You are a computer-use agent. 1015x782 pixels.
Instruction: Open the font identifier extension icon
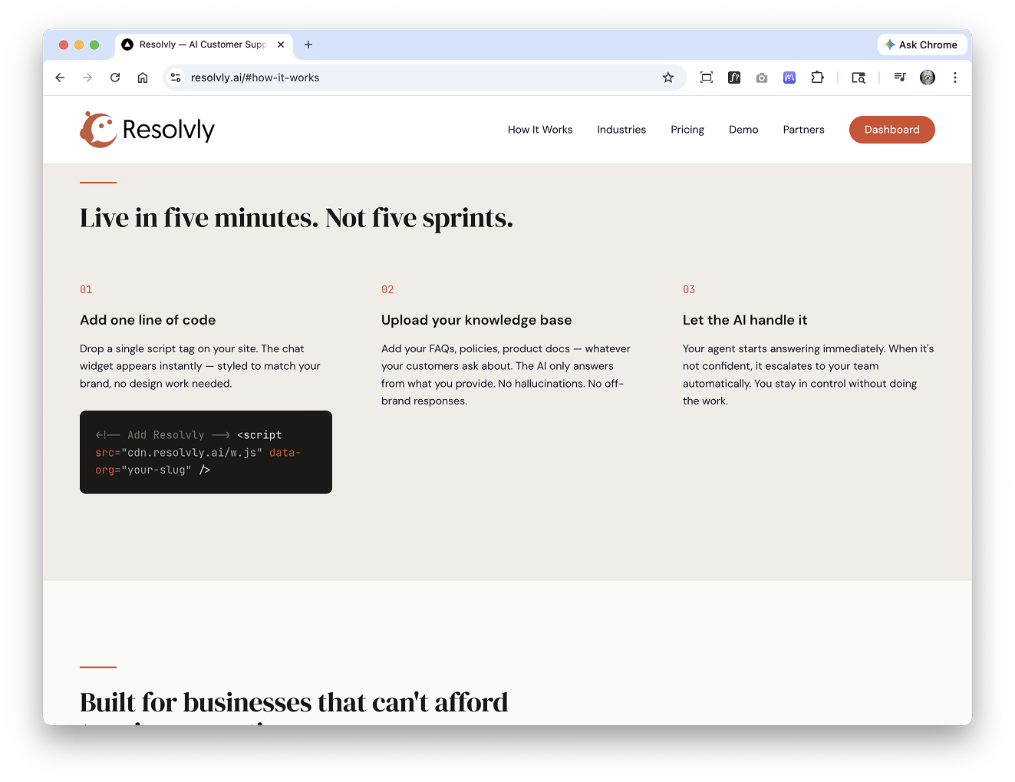pyautogui.click(x=734, y=78)
